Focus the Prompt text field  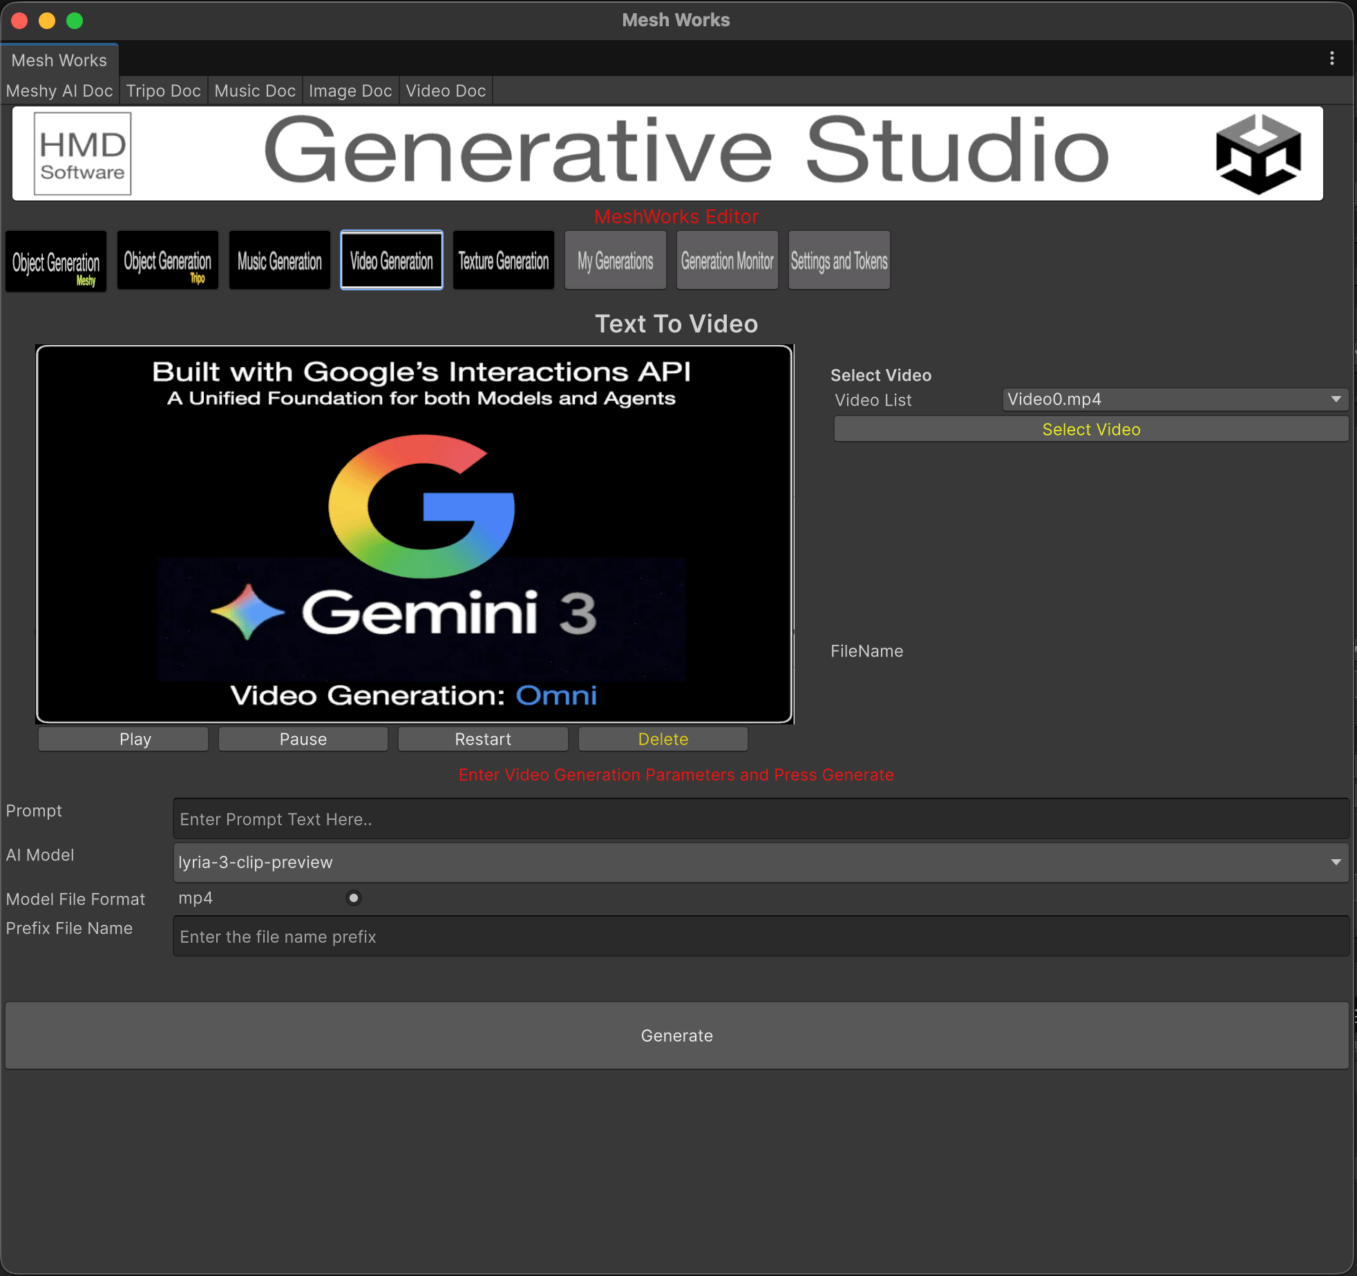tap(761, 819)
